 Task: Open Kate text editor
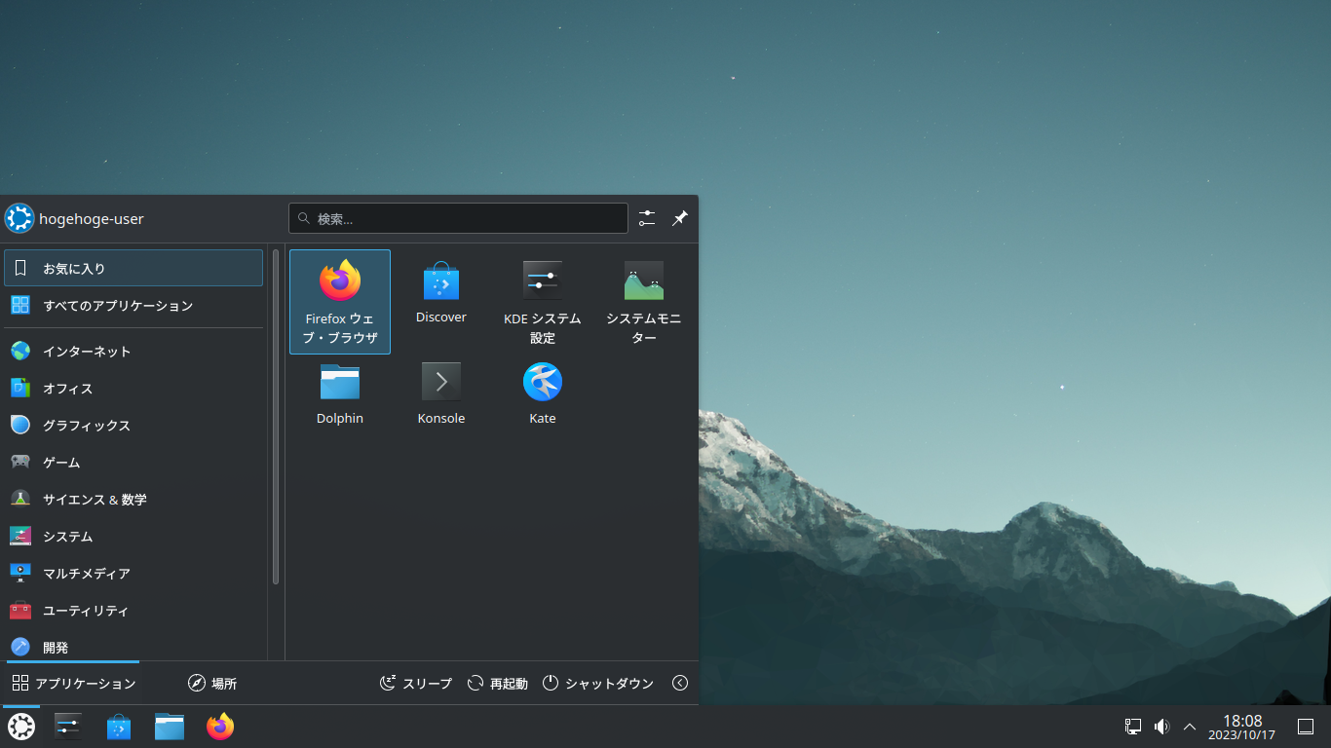tap(543, 393)
